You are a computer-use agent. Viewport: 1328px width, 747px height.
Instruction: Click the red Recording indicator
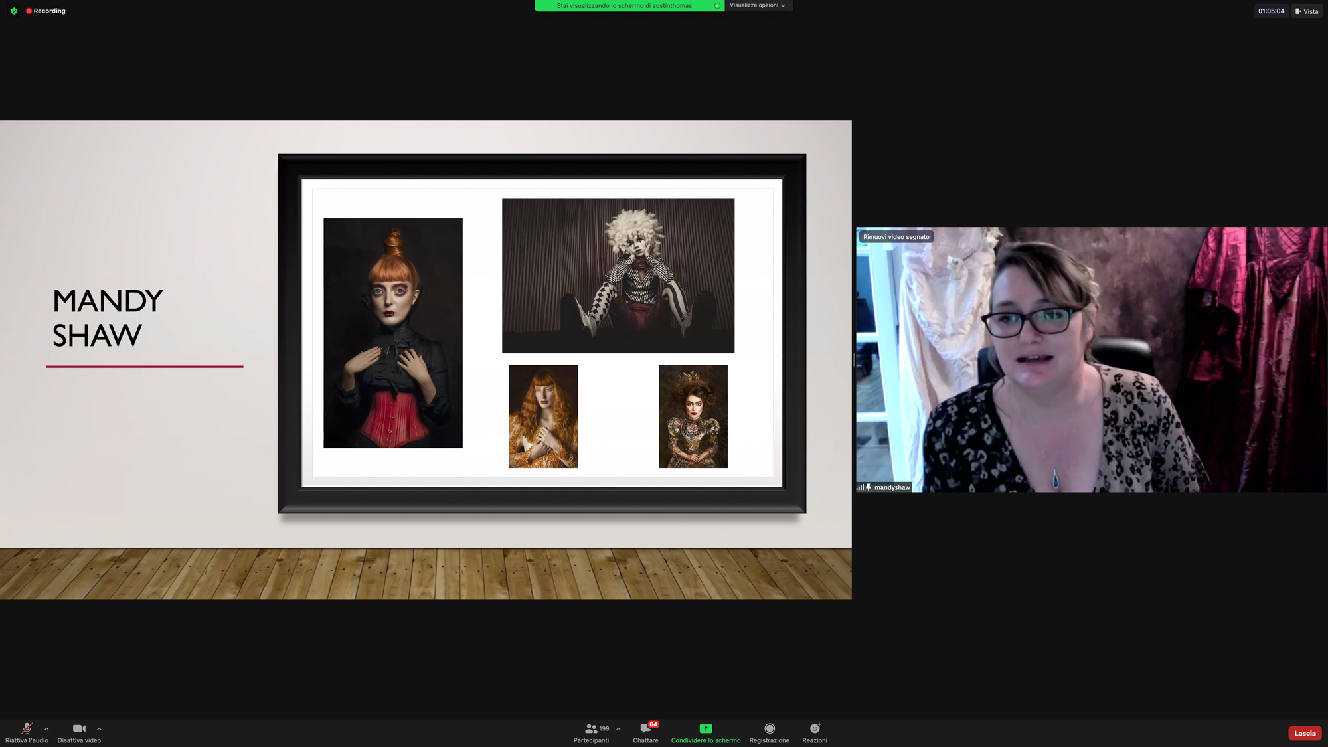[45, 11]
